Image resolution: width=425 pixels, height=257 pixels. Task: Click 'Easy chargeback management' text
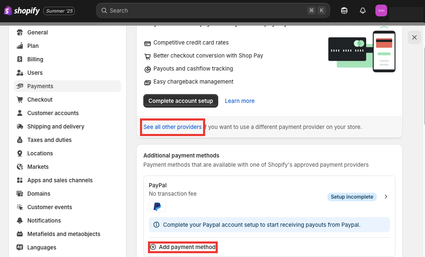tap(193, 81)
